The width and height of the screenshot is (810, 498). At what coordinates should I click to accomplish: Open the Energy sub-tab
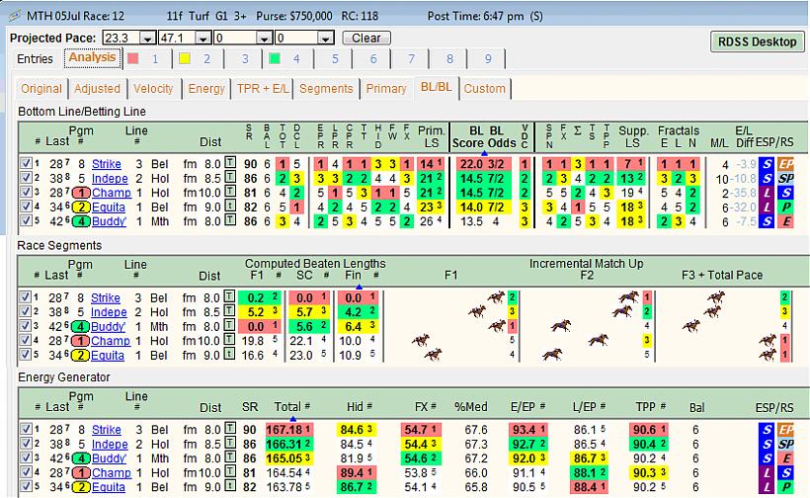pyautogui.click(x=206, y=88)
